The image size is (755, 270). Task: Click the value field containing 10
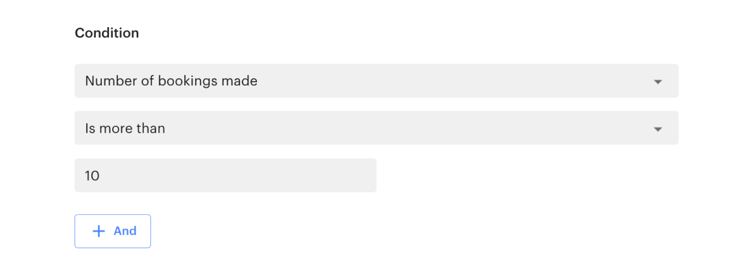[x=225, y=175]
